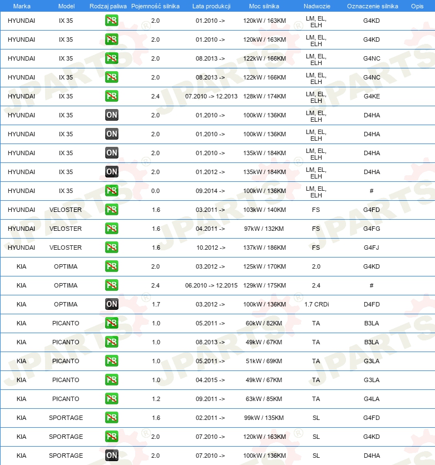435x465 pixels.
Task: Select the G4LA engine code cell
Action: (372, 399)
